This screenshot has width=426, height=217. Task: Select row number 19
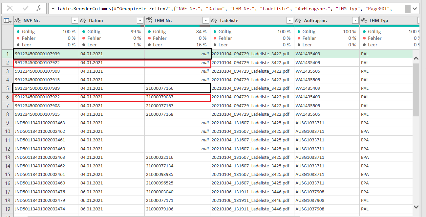(x=7, y=209)
